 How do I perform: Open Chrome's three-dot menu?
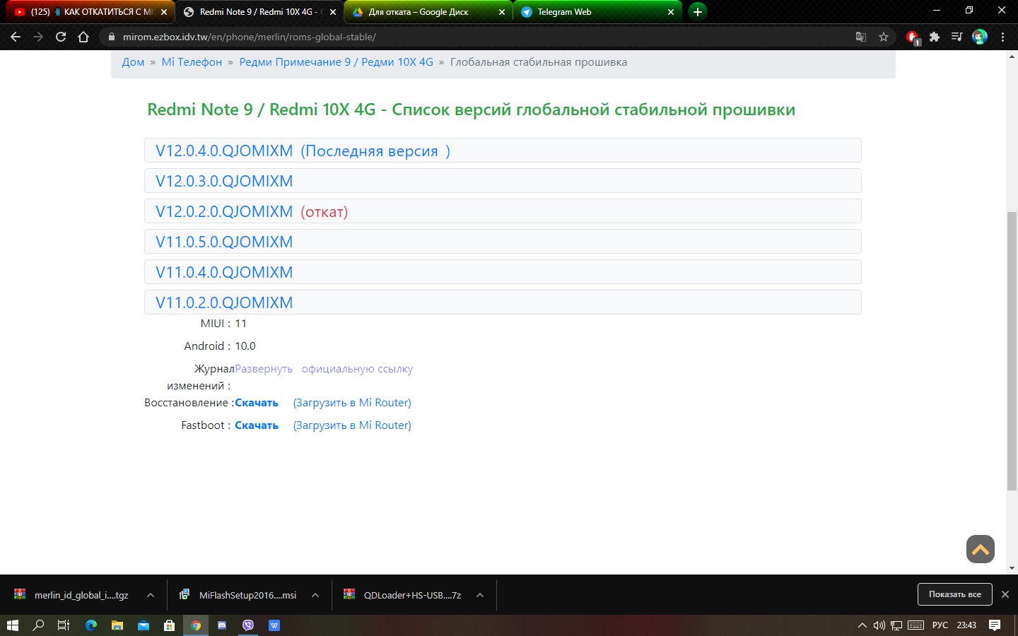[x=1002, y=37]
